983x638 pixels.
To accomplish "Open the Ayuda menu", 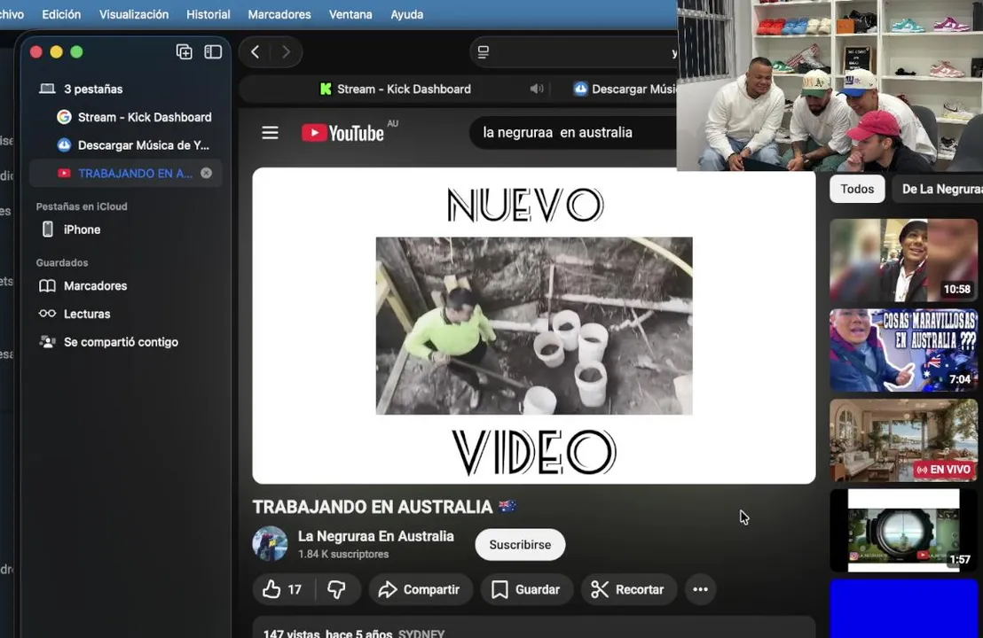I will coord(407,14).
